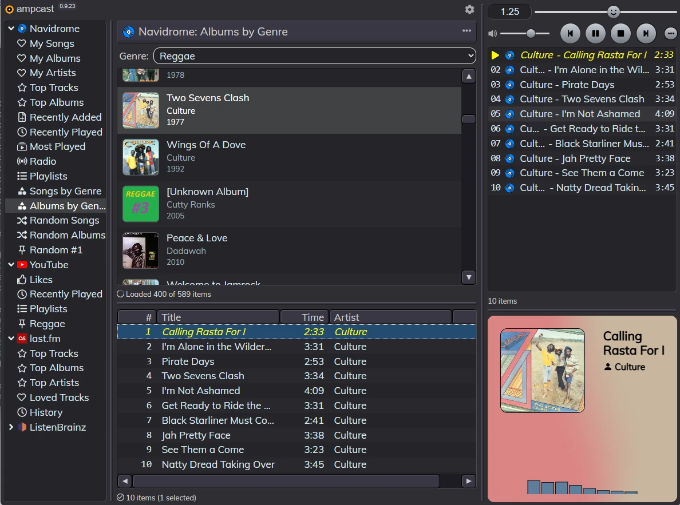Click the speaker volume icon

(493, 34)
